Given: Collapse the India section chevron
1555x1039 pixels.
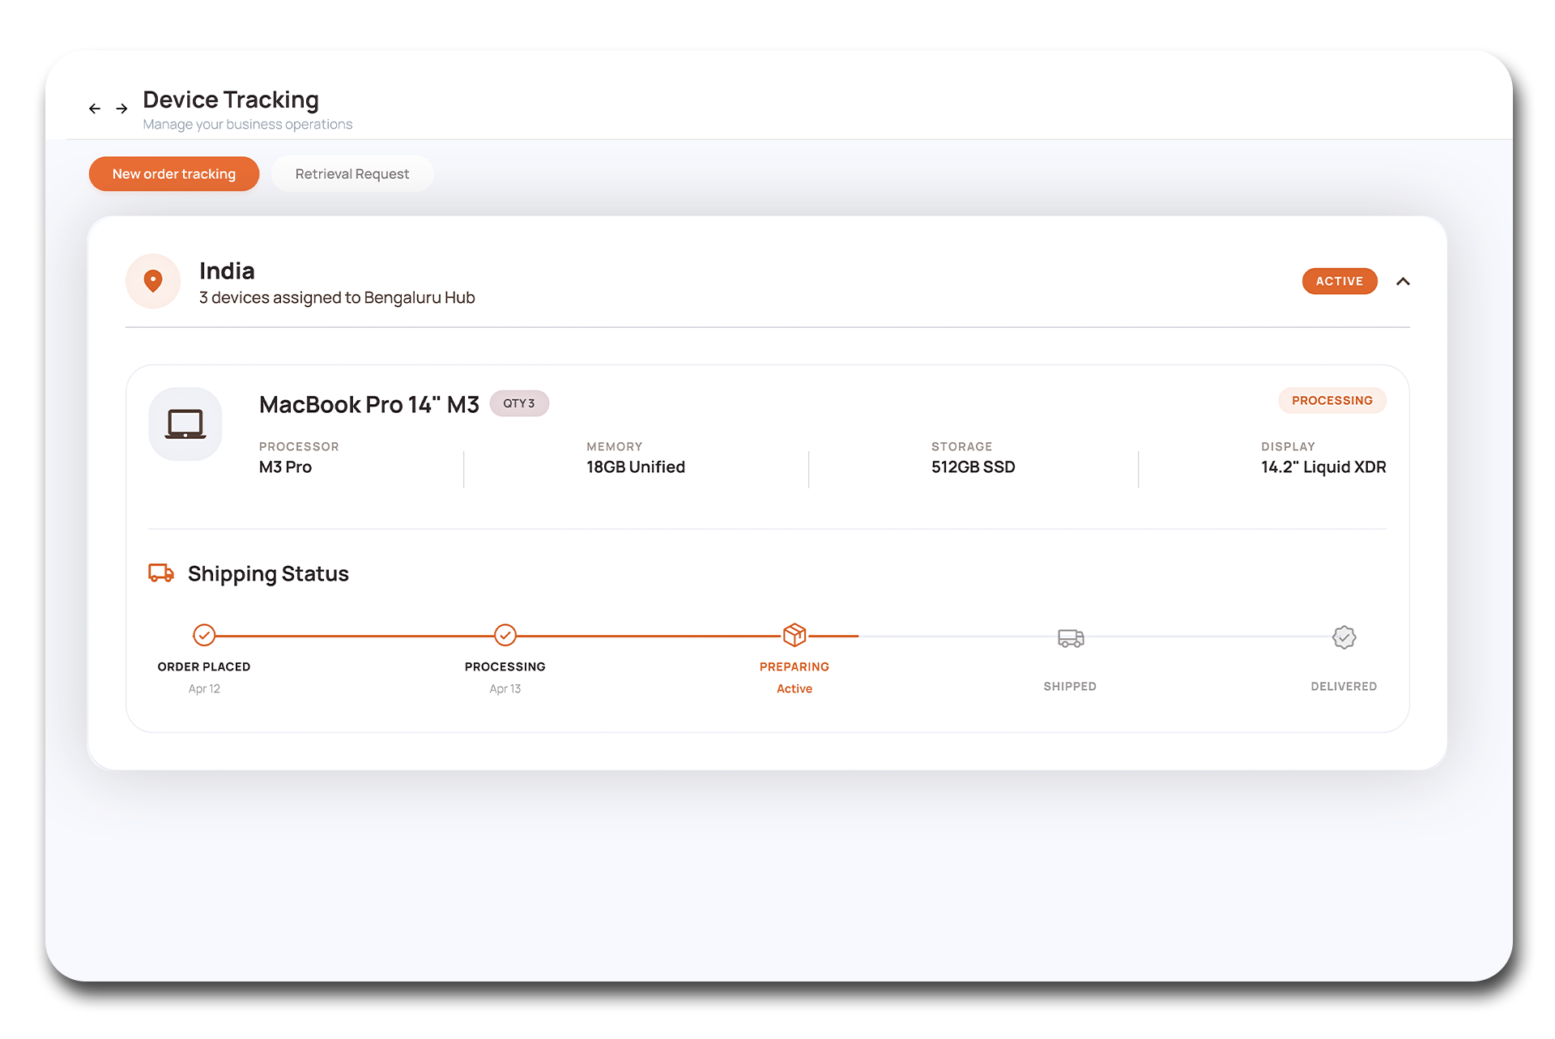Looking at the screenshot, I should (1404, 281).
